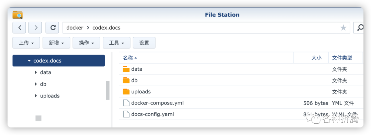Select the data folder icon in list
Viewport: 371px width, 135px height.
pos(126,69)
